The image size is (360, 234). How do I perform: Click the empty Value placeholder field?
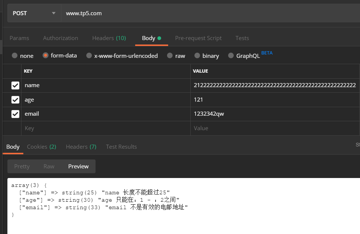[x=275, y=128]
